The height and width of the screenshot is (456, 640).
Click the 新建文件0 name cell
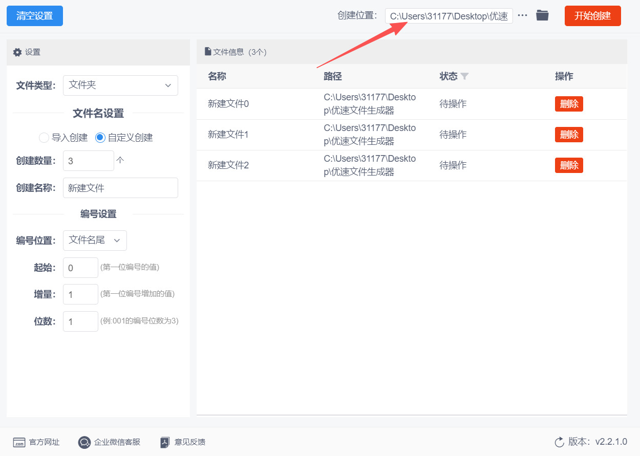(x=228, y=104)
